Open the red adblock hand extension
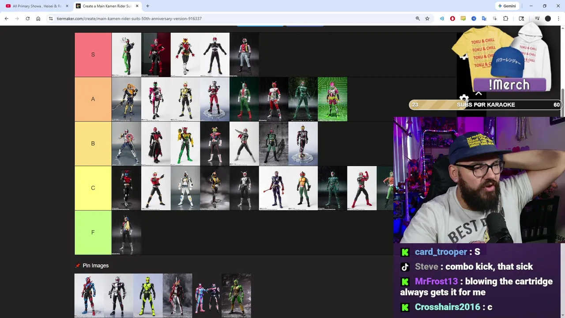 click(x=452, y=19)
